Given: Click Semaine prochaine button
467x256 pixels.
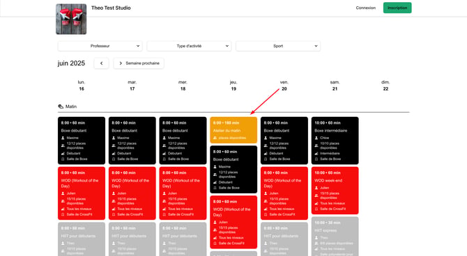Looking at the screenshot, I should pos(139,63).
